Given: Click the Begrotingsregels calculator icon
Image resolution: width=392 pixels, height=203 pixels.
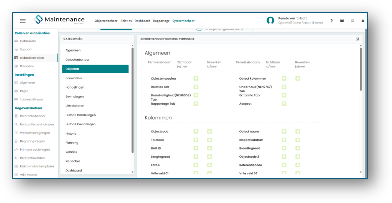Looking at the screenshot, I should click(x=16, y=141).
